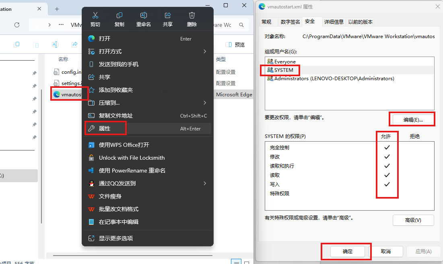Click the Explorer search magnifier icon

[241, 25]
